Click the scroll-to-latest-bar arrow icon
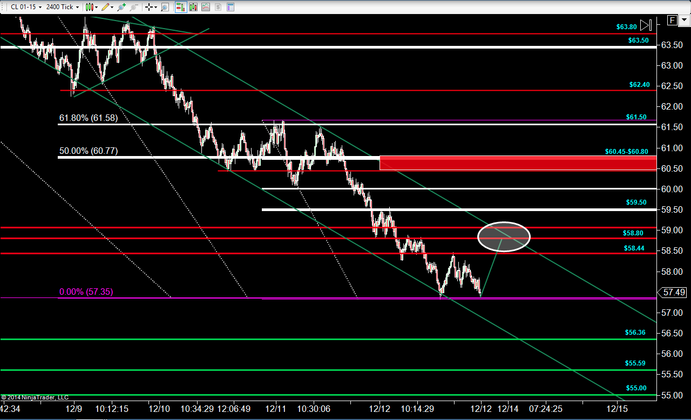 (646, 25)
